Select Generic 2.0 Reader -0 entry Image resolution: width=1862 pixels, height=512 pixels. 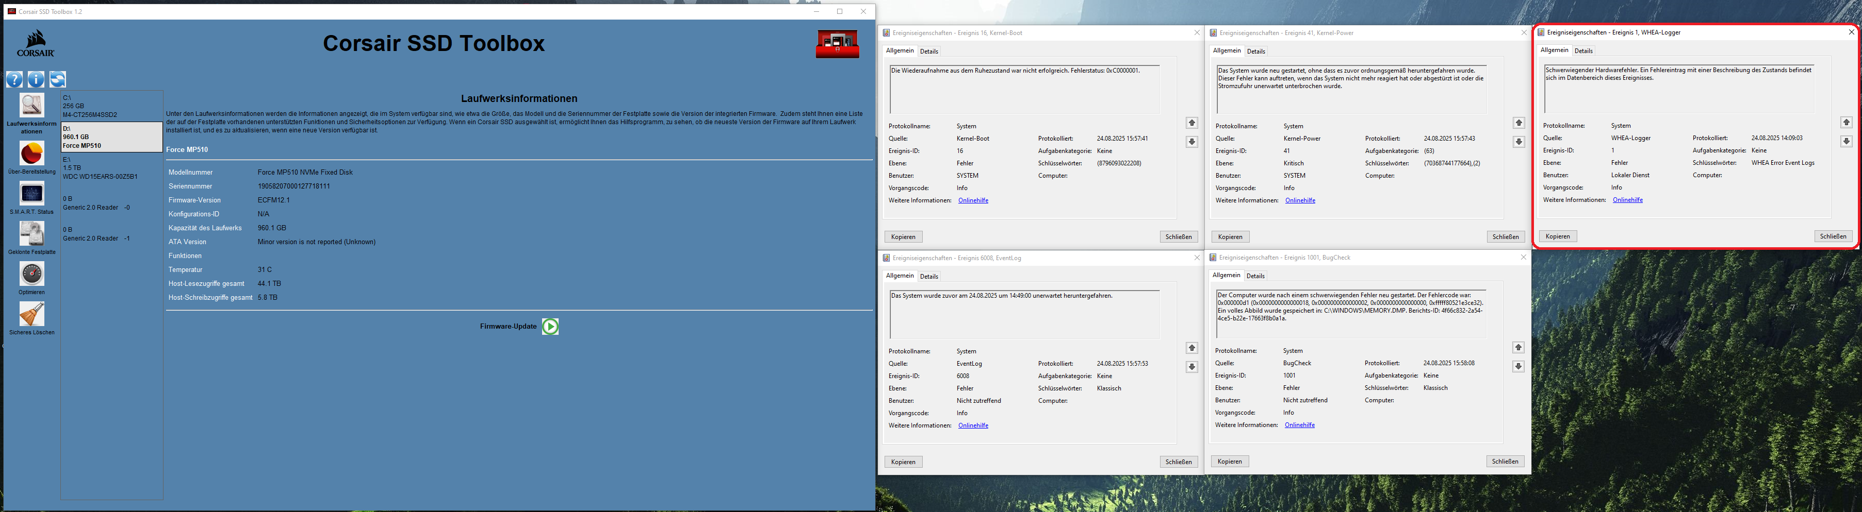coord(112,203)
